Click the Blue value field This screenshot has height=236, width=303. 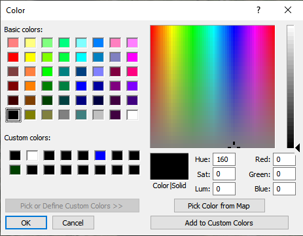285,189
